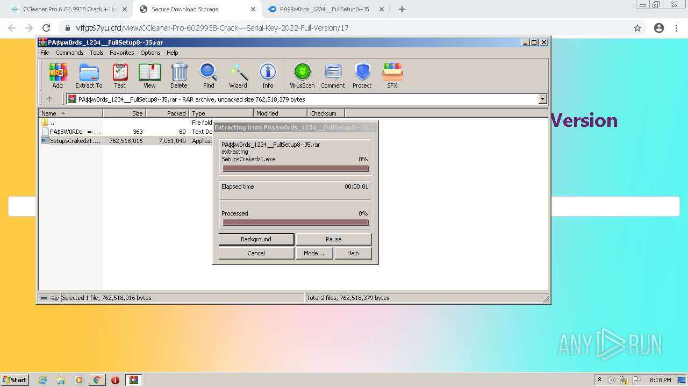Click the Help button in extraction dialog
Screen dimensions: 688x387
(x=353, y=253)
